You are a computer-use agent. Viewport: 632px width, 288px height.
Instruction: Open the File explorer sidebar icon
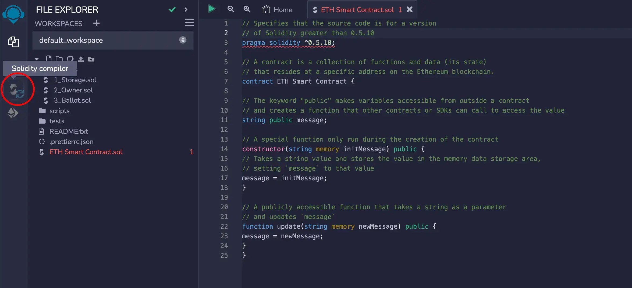13,42
